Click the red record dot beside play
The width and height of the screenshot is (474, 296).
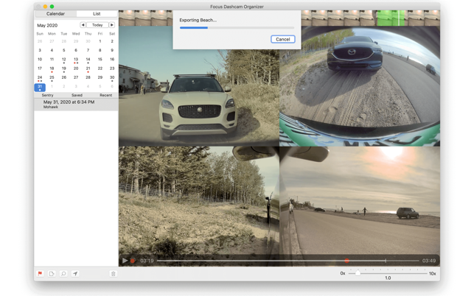tap(133, 261)
